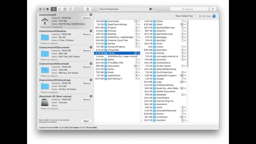
Task: Select the Macintosh HD drive icon
Action: click(x=45, y=102)
